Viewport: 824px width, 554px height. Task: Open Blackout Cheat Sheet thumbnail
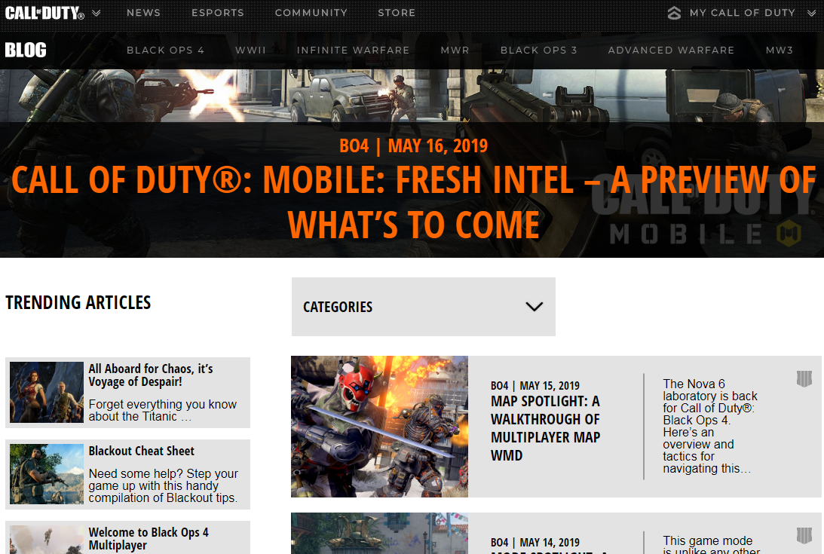(47, 474)
